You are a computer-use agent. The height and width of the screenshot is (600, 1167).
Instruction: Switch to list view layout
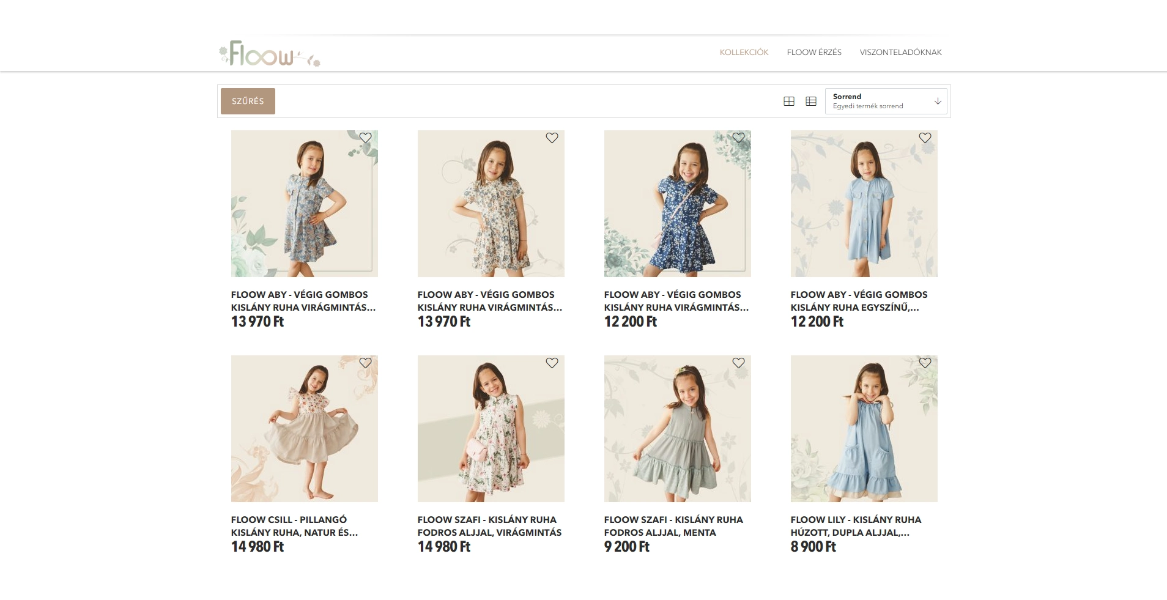tap(811, 102)
